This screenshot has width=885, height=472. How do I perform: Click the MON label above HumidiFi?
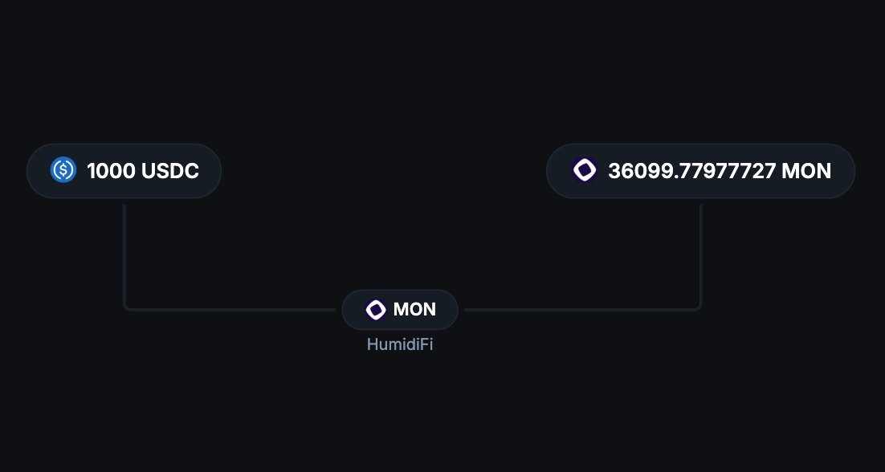click(414, 310)
